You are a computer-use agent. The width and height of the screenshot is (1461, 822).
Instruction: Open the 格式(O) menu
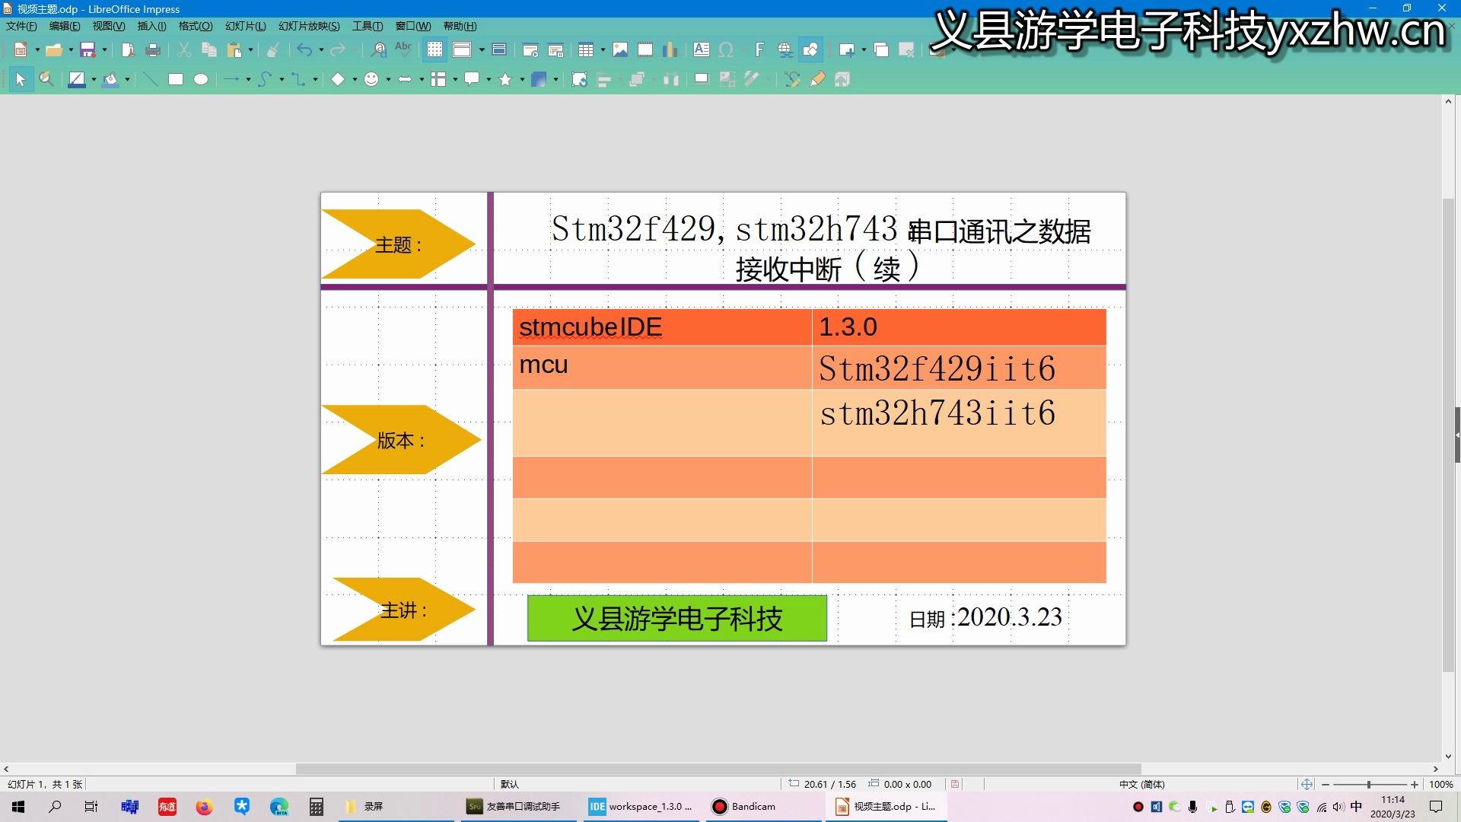point(195,26)
